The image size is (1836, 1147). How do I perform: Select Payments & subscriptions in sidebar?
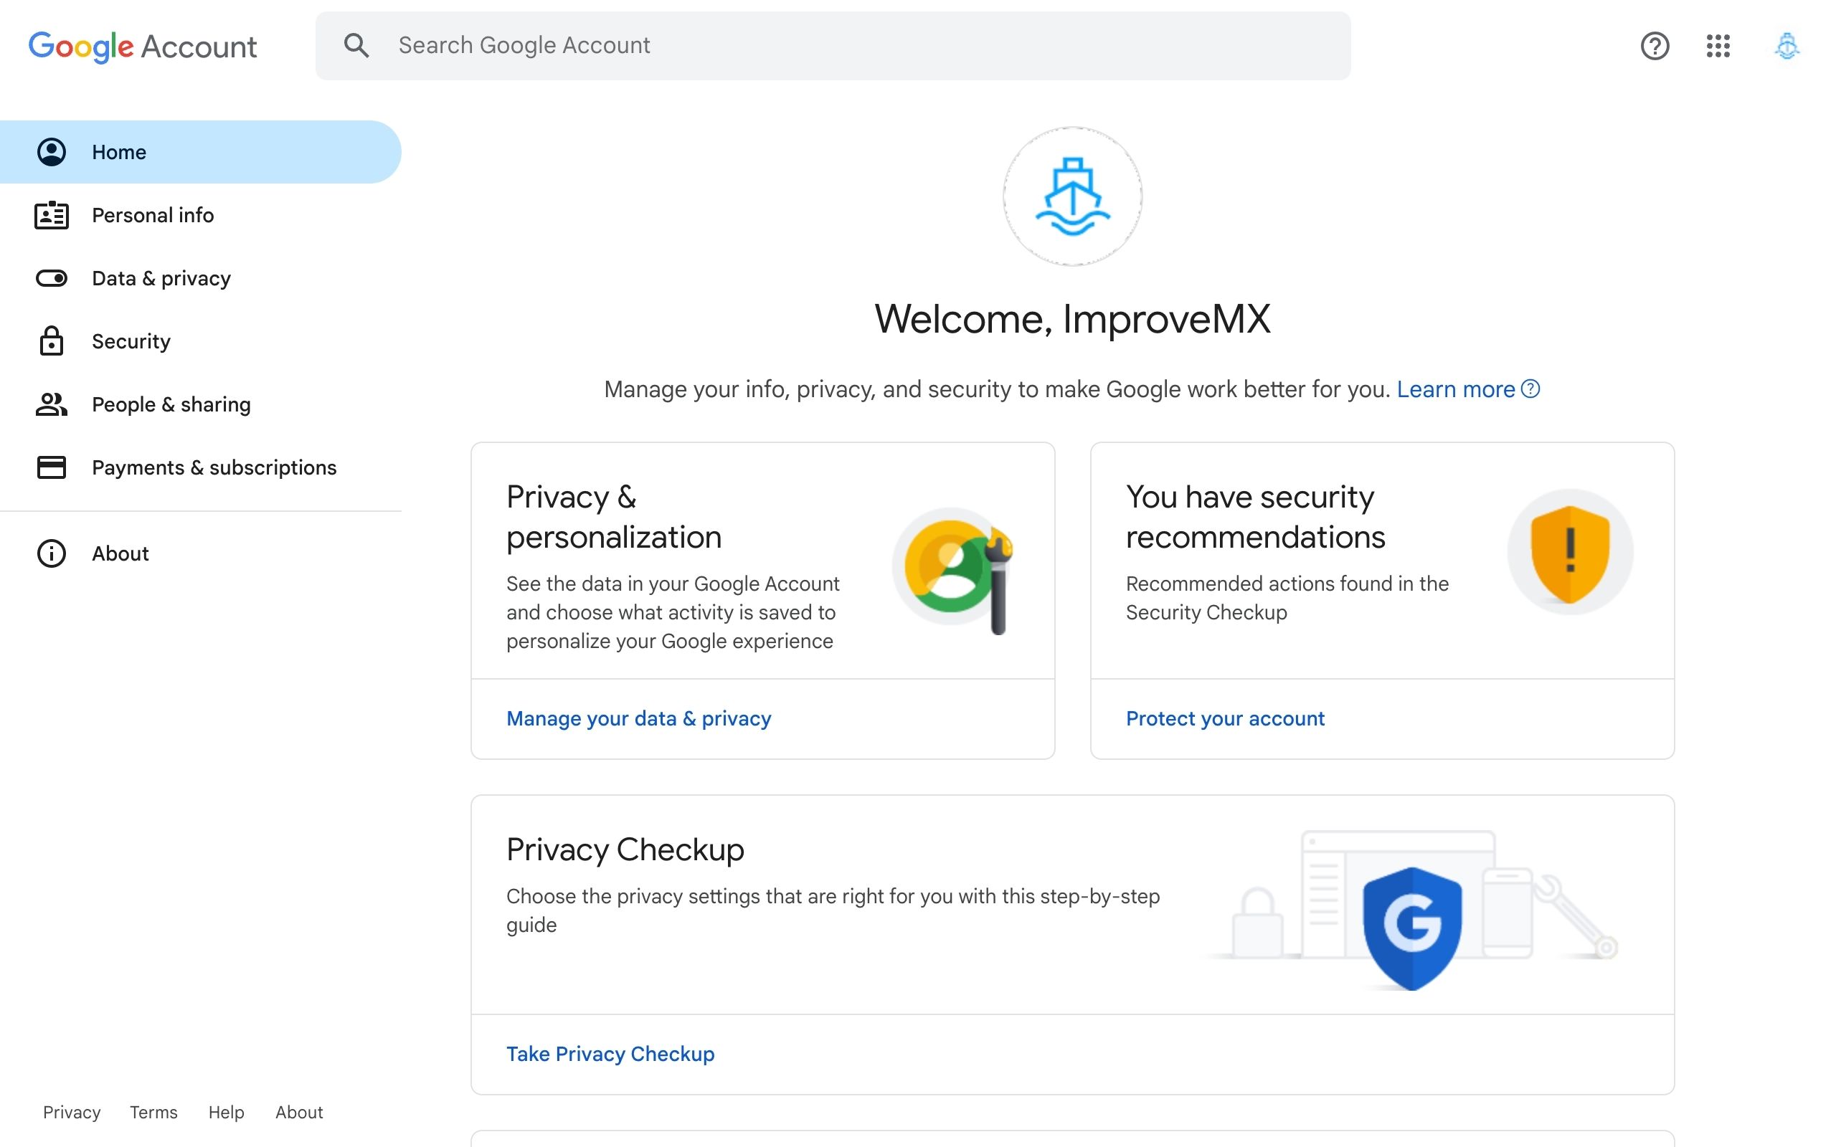click(x=214, y=467)
